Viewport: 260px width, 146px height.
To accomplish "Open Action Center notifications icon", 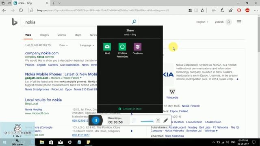I will (253, 142).
